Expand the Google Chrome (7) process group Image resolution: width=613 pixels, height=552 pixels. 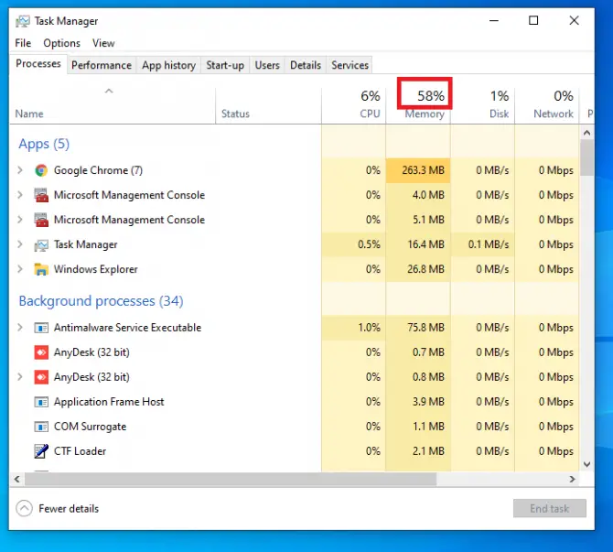pos(21,170)
